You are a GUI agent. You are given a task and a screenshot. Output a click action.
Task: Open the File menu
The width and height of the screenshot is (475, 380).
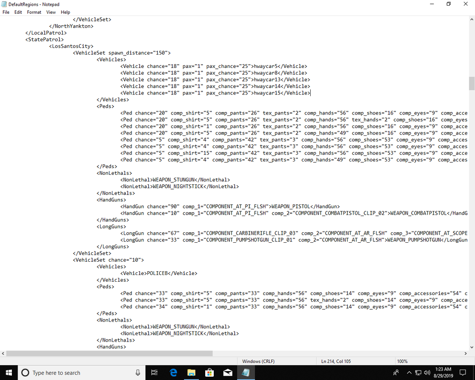tap(6, 12)
